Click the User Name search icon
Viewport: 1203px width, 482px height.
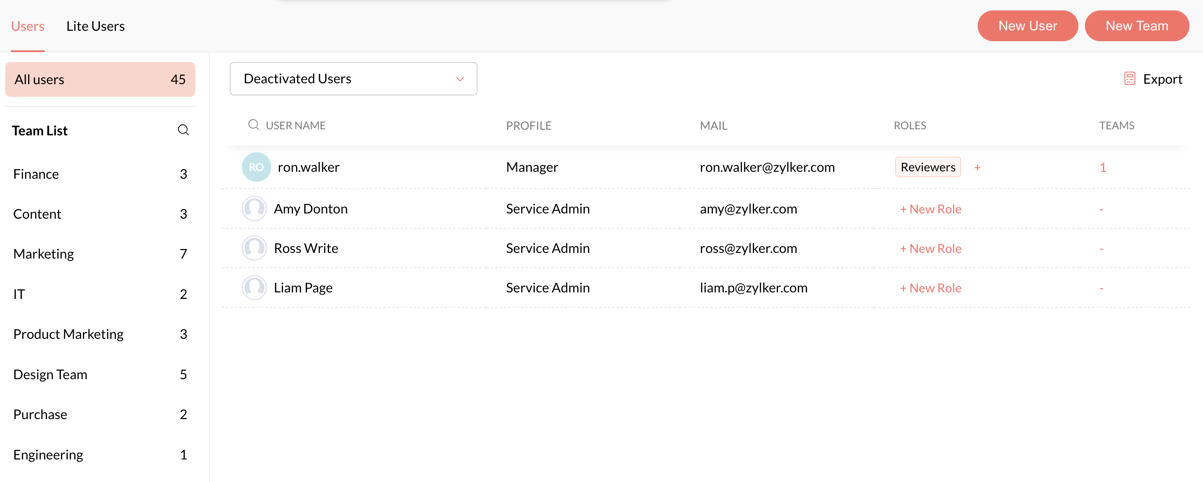pyautogui.click(x=253, y=125)
